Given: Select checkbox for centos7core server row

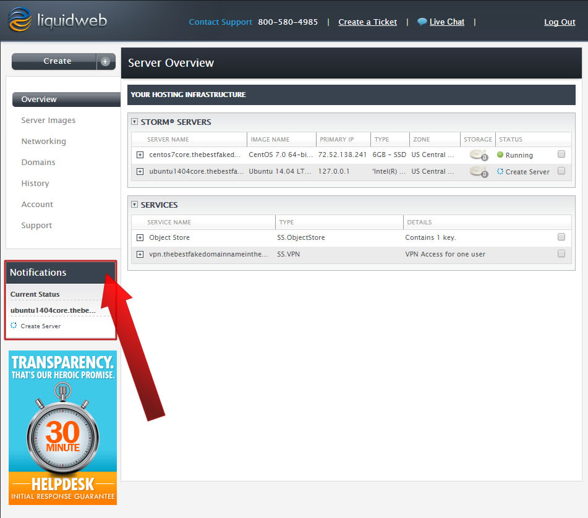Looking at the screenshot, I should (x=561, y=154).
